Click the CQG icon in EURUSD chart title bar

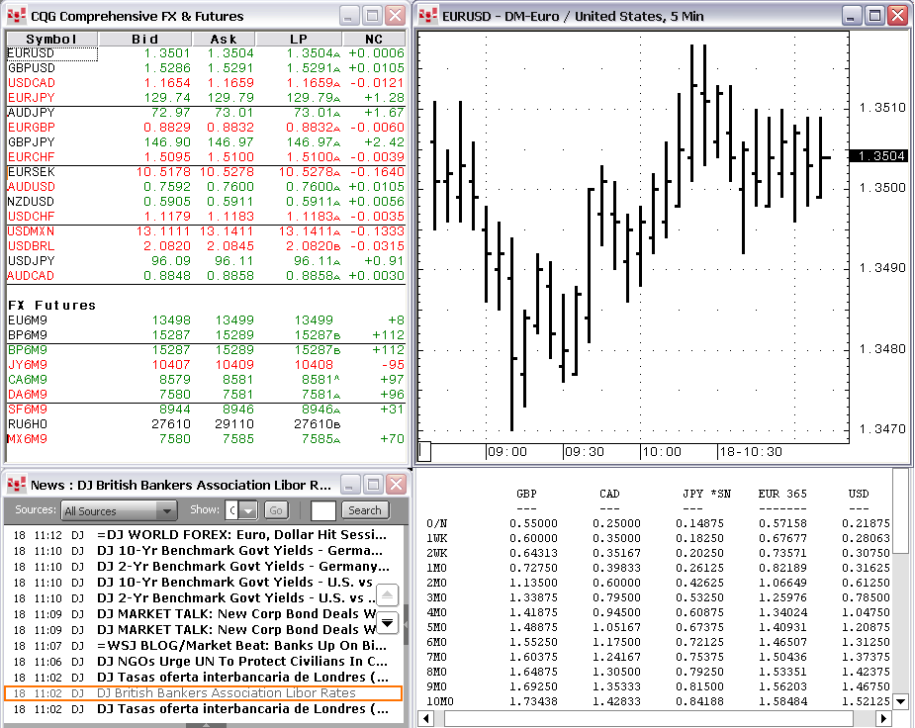tap(427, 16)
